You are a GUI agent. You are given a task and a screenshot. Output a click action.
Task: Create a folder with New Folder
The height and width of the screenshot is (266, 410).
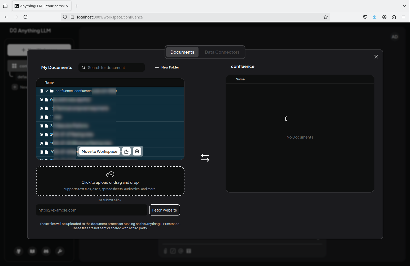(x=167, y=67)
